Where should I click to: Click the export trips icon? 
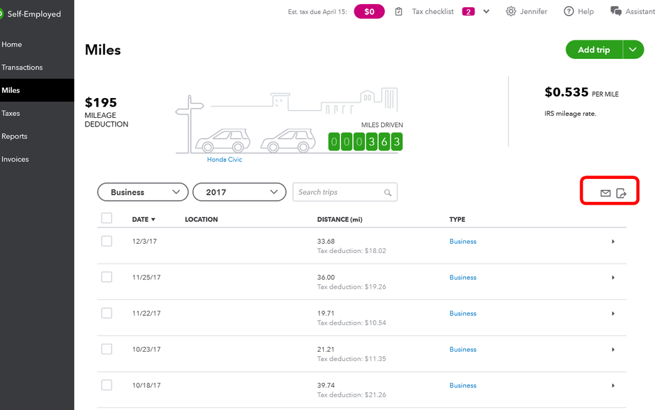click(621, 193)
